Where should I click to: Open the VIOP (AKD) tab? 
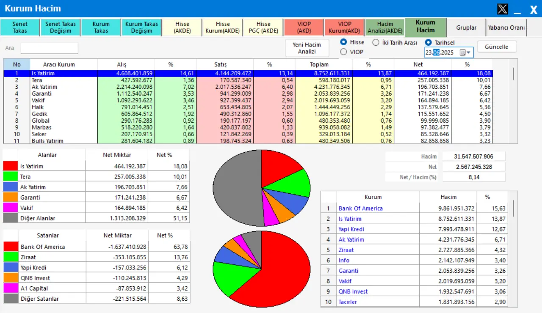click(304, 27)
